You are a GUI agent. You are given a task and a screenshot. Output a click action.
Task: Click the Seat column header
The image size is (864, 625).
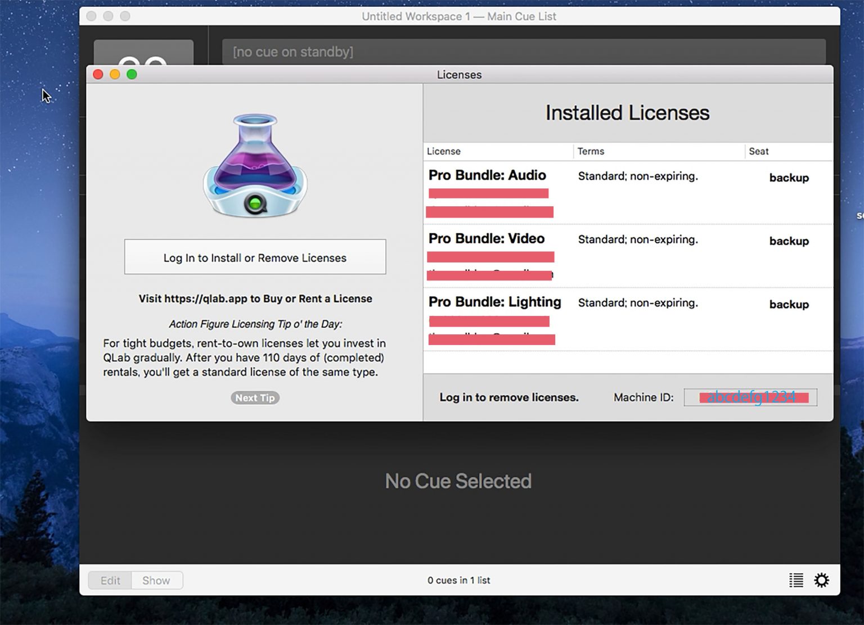[x=787, y=151]
